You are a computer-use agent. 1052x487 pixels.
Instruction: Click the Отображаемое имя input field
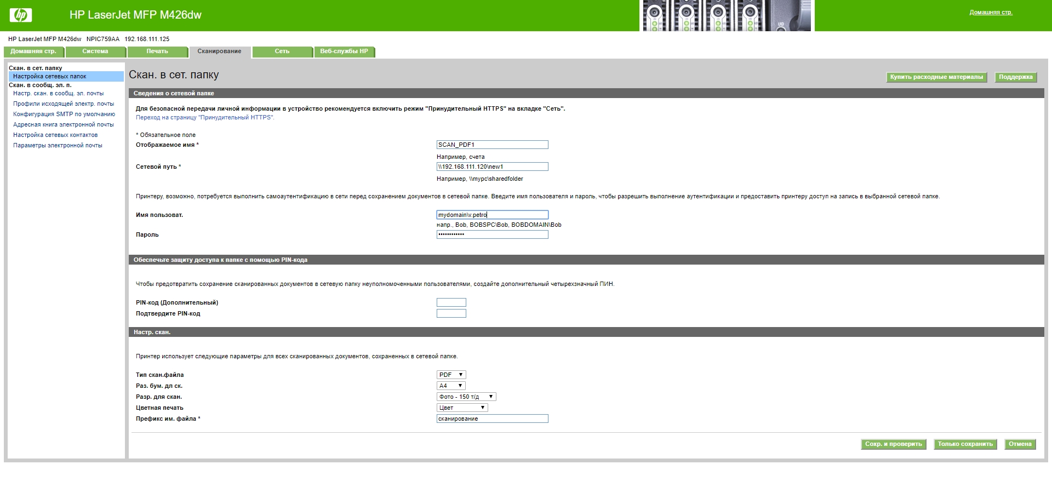[x=492, y=145]
